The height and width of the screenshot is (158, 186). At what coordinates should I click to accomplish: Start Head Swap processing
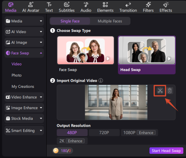click(x=166, y=150)
